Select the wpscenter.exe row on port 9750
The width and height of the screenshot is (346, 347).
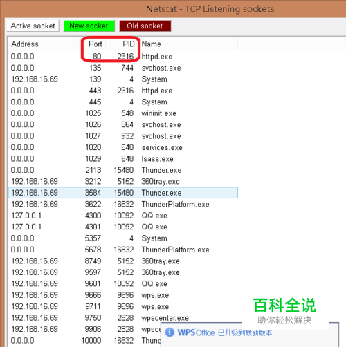123,318
